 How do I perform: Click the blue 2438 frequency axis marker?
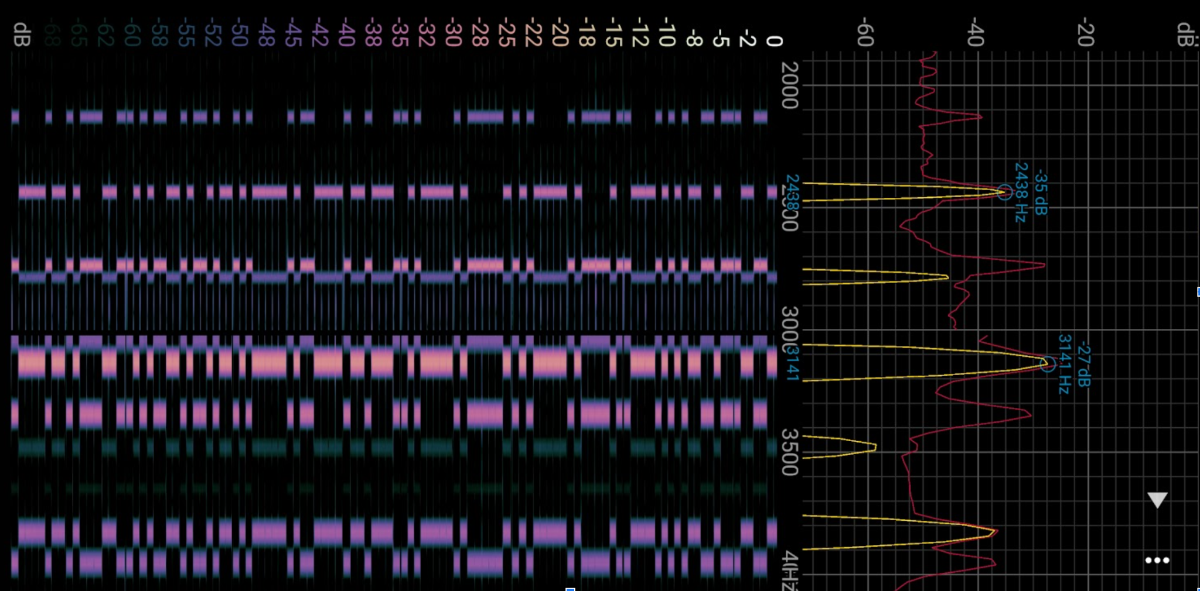(x=792, y=193)
